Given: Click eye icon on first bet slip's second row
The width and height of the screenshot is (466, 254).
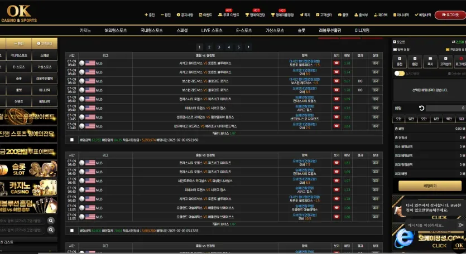Looking at the screenshot, I should click(337, 72).
